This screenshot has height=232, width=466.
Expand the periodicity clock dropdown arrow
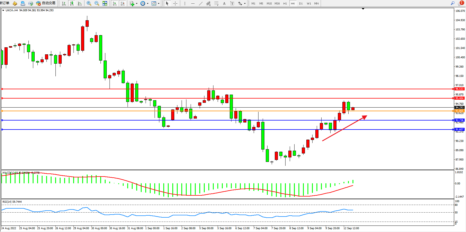[x=148, y=4]
